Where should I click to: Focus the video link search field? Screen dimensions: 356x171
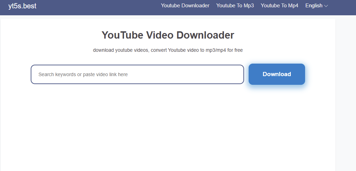click(x=137, y=74)
